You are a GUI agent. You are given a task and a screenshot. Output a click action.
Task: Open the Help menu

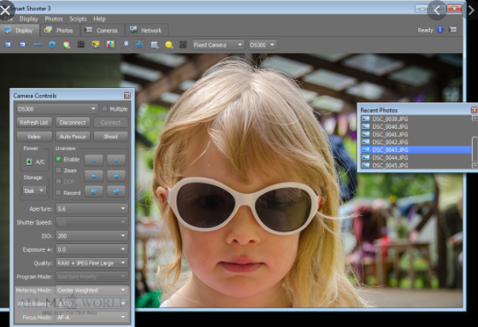tap(99, 19)
